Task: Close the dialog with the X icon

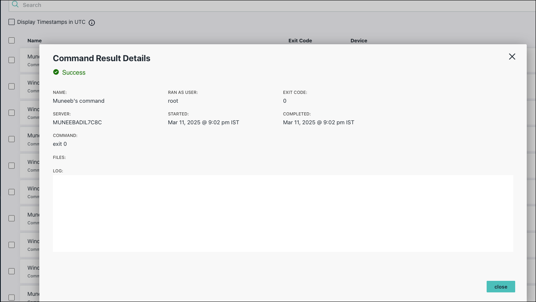Action: pos(512,57)
